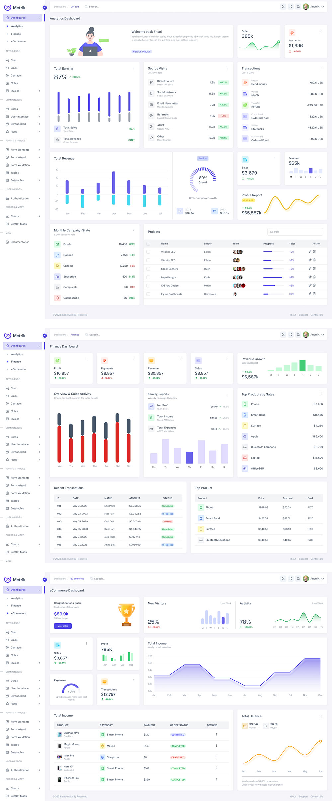Screen dimensions: 332x801
Task: Click Bluetooth Earphone headphone icon in Top Products by Sales
Action: click(x=245, y=447)
